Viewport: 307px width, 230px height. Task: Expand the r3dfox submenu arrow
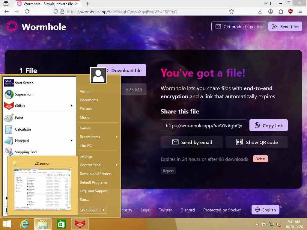tap(71, 106)
